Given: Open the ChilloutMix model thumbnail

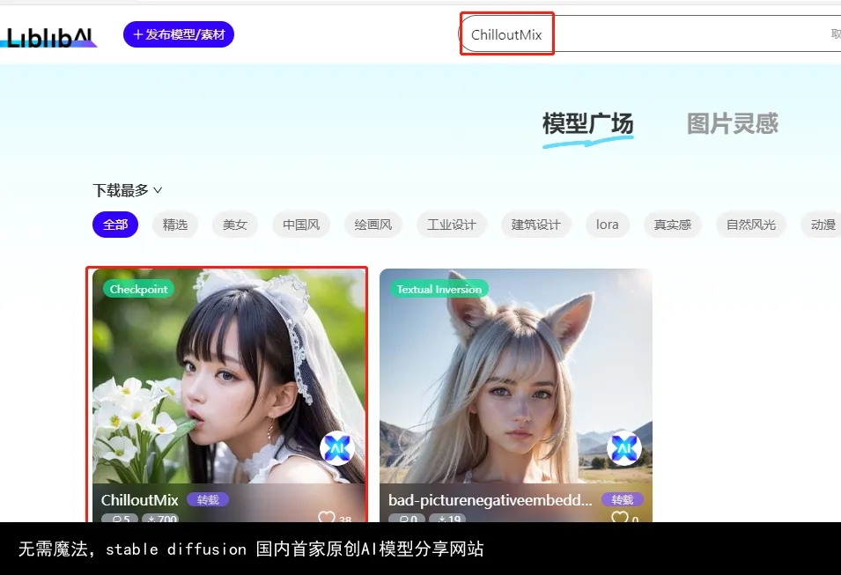Looking at the screenshot, I should 229,375.
